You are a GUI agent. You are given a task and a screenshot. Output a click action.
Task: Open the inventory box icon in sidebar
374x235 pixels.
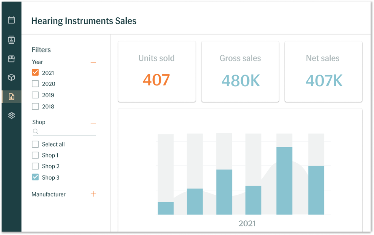pos(11,78)
